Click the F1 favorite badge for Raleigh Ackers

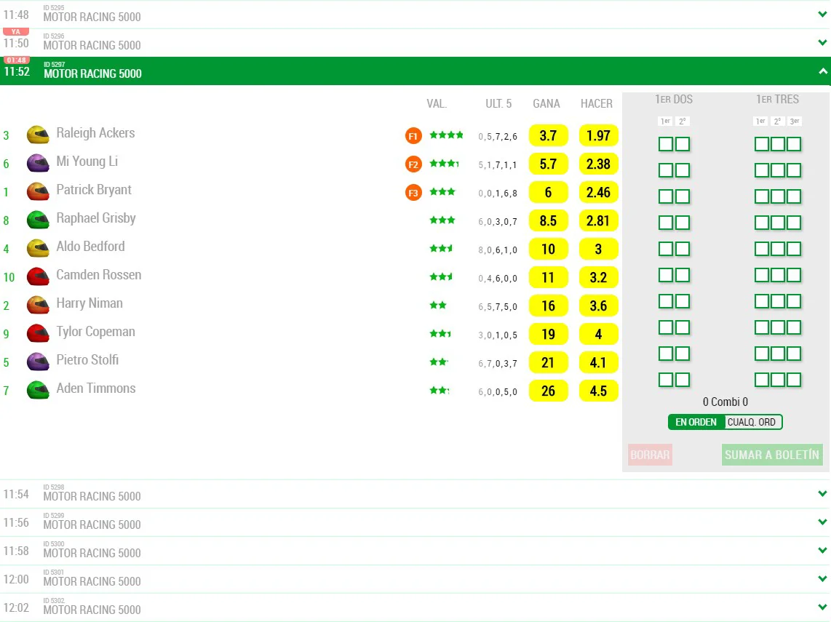(x=413, y=136)
